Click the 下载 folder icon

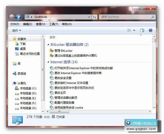(17, 44)
